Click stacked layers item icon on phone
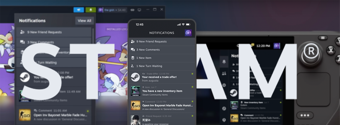This screenshot has height=125, width=340. (x=133, y=58)
